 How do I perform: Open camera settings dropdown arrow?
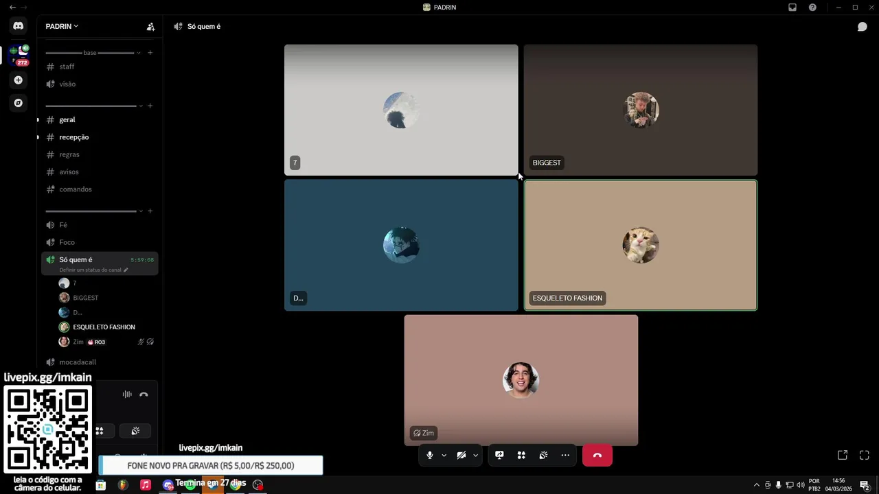pyautogui.click(x=475, y=455)
